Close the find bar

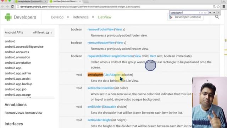[x=218, y=13]
